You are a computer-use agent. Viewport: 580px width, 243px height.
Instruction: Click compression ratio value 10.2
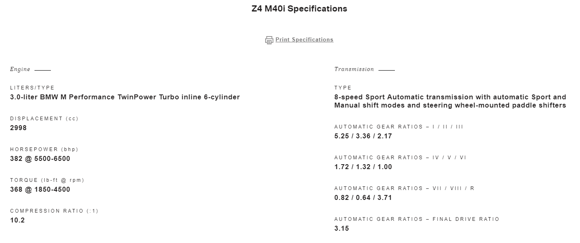coord(18,220)
